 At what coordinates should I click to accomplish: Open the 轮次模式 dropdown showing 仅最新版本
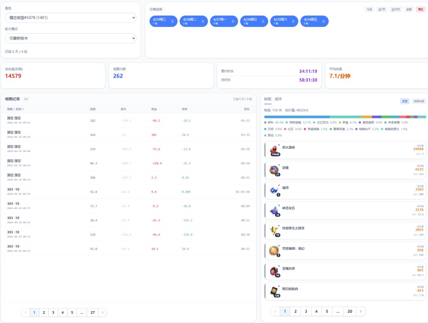(x=71, y=38)
